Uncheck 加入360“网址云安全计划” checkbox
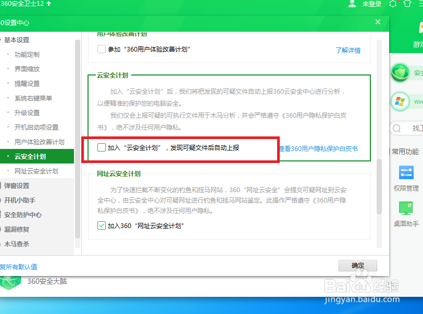 tap(102, 225)
